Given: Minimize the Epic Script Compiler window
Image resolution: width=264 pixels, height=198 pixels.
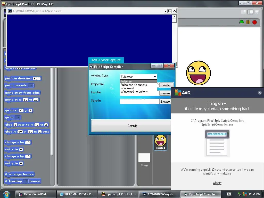Looking at the screenshot, I should 154,65.
